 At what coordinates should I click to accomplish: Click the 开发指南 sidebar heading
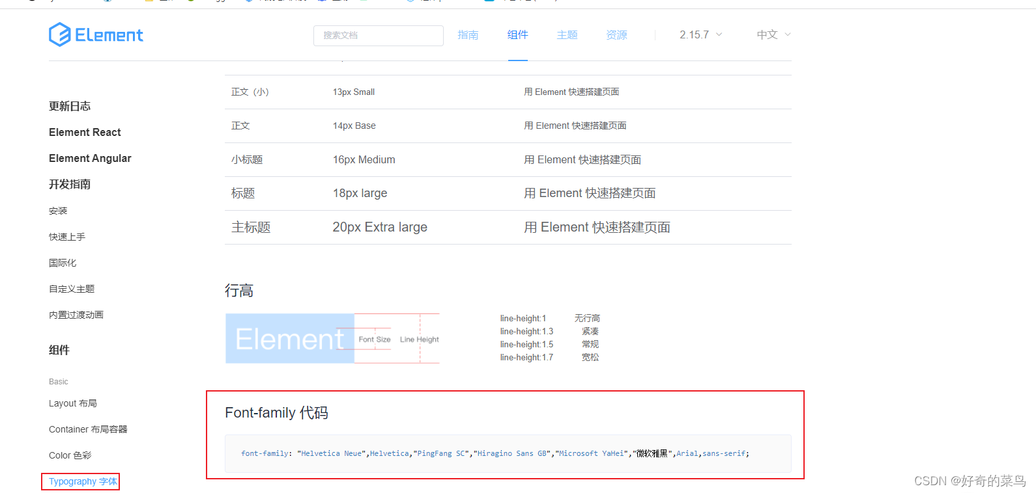pyautogui.click(x=70, y=184)
